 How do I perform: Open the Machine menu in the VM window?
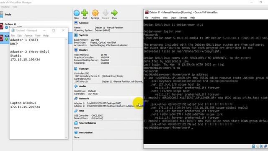pos(155,18)
